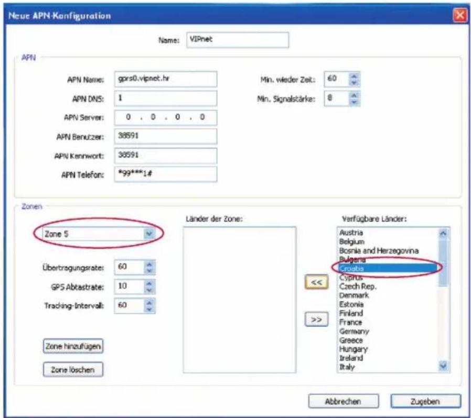This screenshot has height=418, width=471.
Task: Select Hungary in available countries
Action: (354, 349)
